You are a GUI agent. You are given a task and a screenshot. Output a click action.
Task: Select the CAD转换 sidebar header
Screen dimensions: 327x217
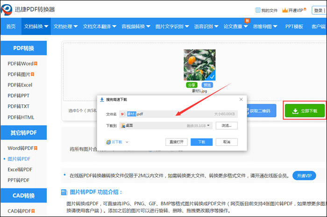(23, 195)
